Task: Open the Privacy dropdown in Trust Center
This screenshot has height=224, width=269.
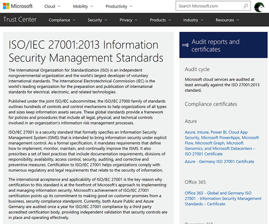Action: coord(128,20)
